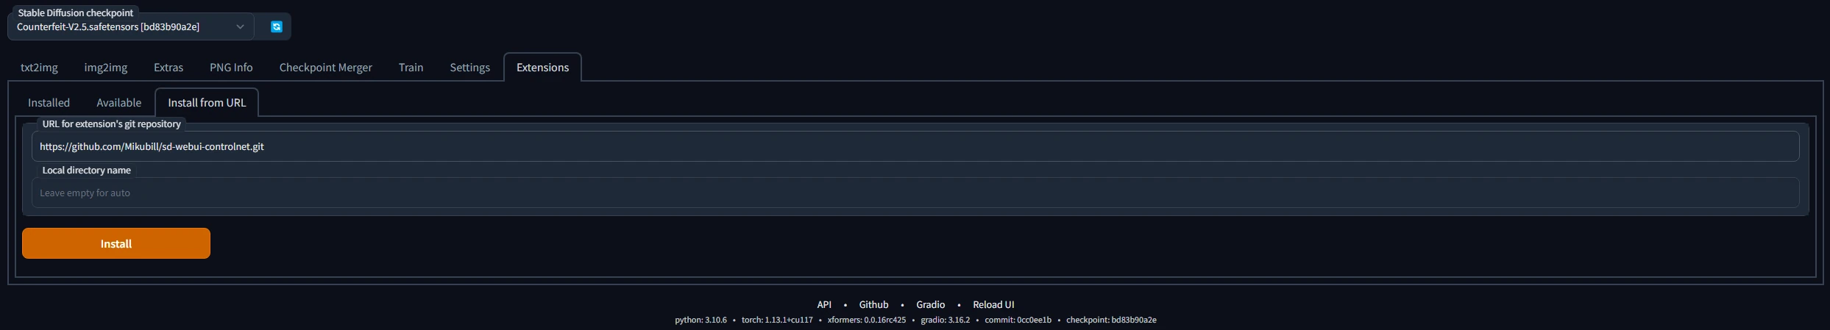Open the Train tab
1830x330 pixels.
pyautogui.click(x=411, y=68)
